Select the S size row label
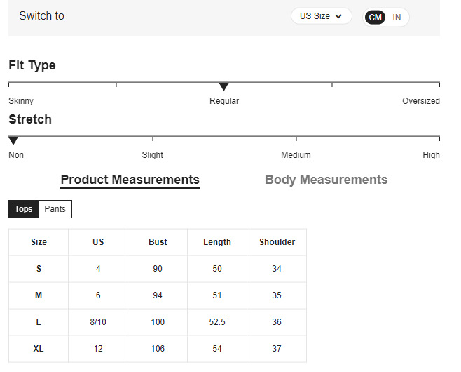 tap(39, 269)
